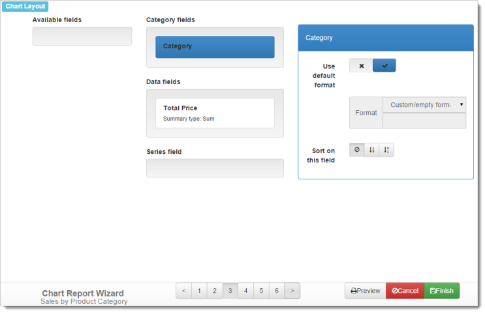This screenshot has height=313, width=485.
Task: Click the custom format text box
Action: [424, 121]
